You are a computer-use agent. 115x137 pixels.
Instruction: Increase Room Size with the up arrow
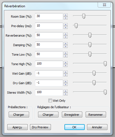(66, 15)
